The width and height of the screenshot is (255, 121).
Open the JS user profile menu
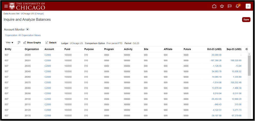point(248,6)
